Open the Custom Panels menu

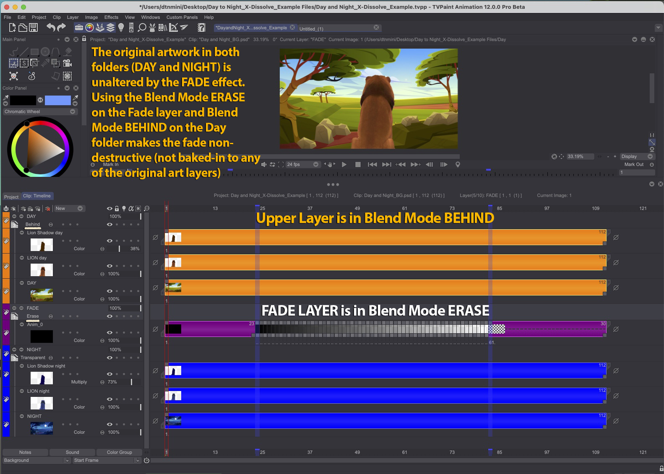[182, 17]
